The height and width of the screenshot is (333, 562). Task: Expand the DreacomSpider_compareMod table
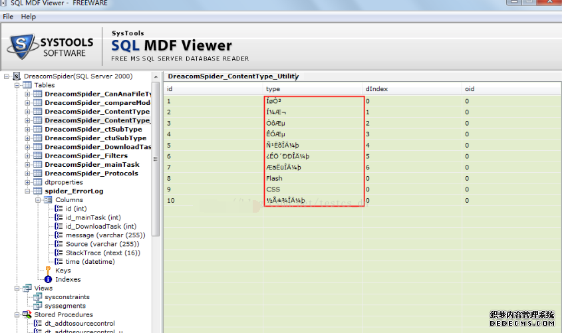27,103
